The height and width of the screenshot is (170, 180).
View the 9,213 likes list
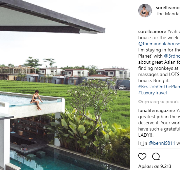tap(155, 166)
